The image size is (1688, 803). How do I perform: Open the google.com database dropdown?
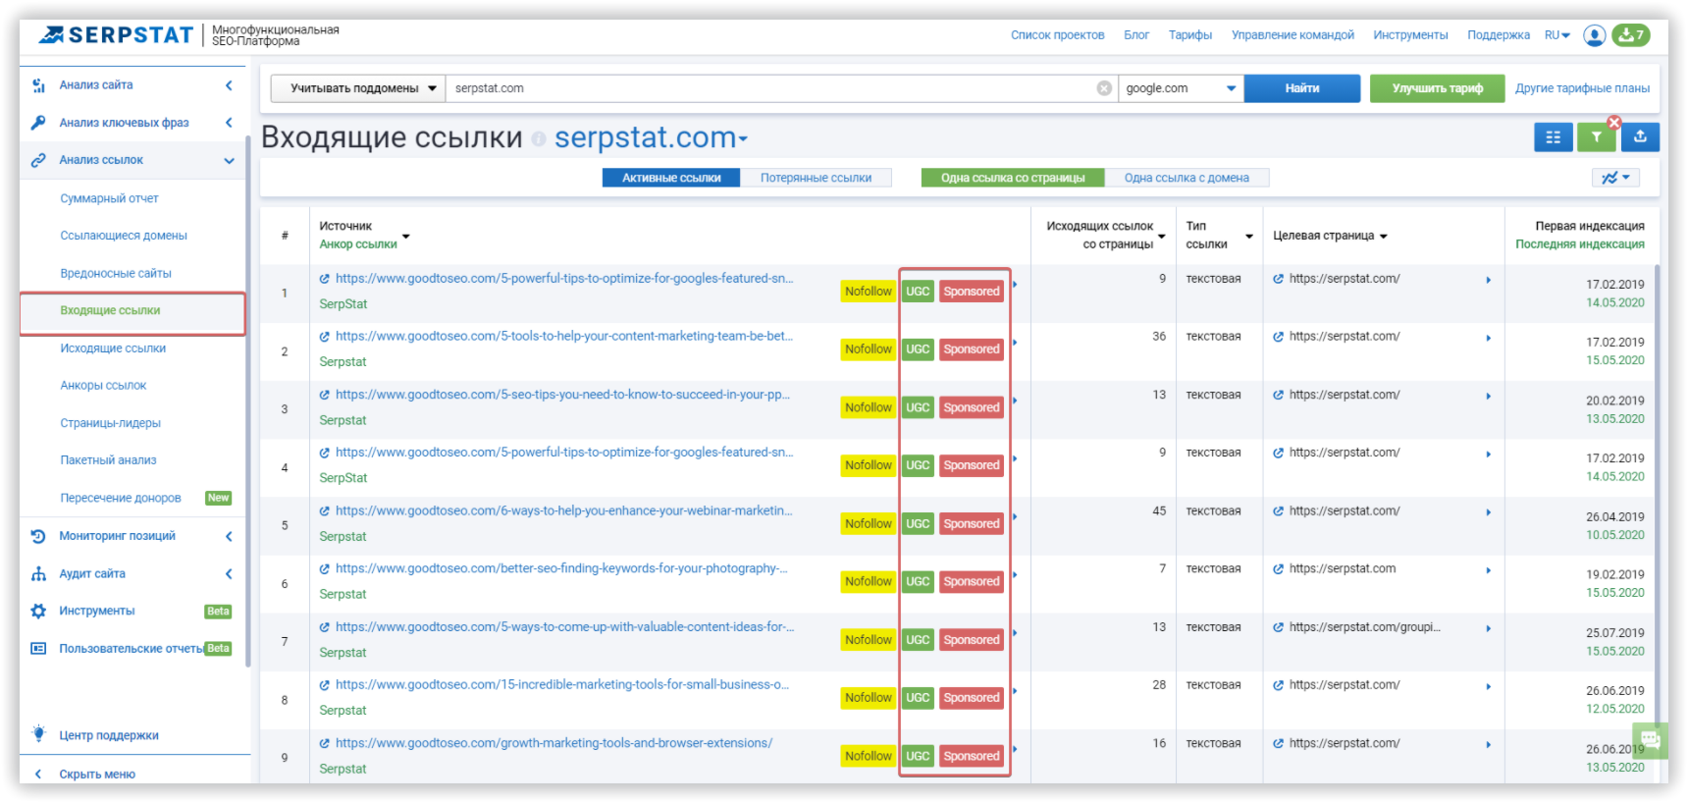point(1181,88)
